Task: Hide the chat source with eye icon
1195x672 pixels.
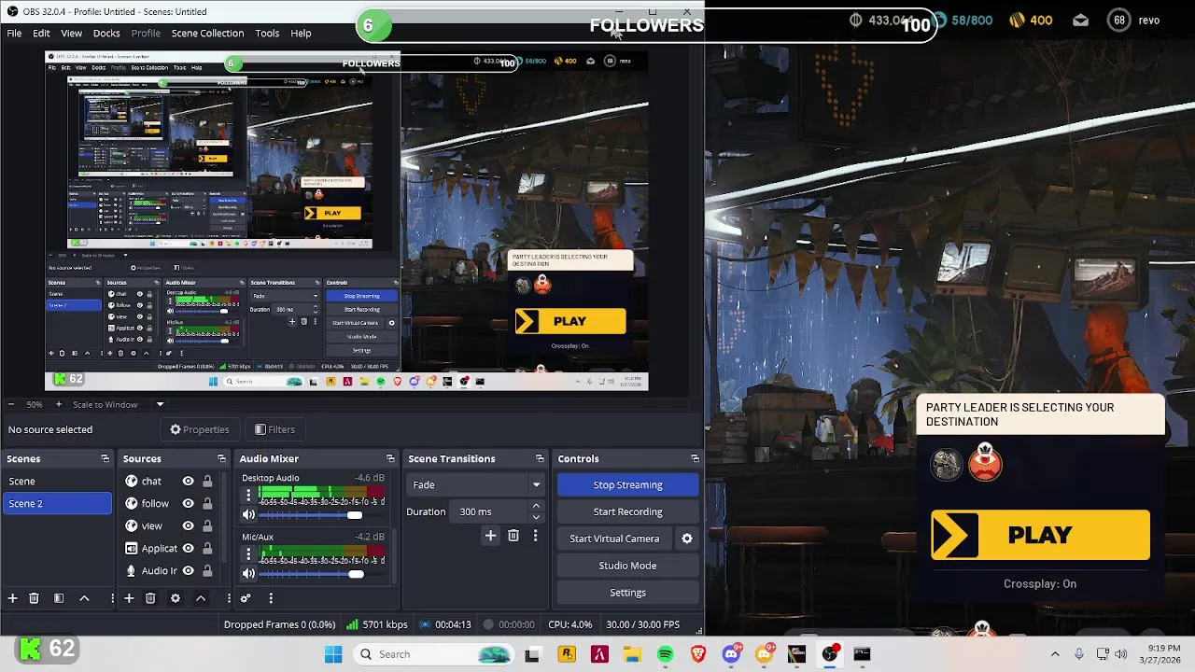Action: [188, 481]
